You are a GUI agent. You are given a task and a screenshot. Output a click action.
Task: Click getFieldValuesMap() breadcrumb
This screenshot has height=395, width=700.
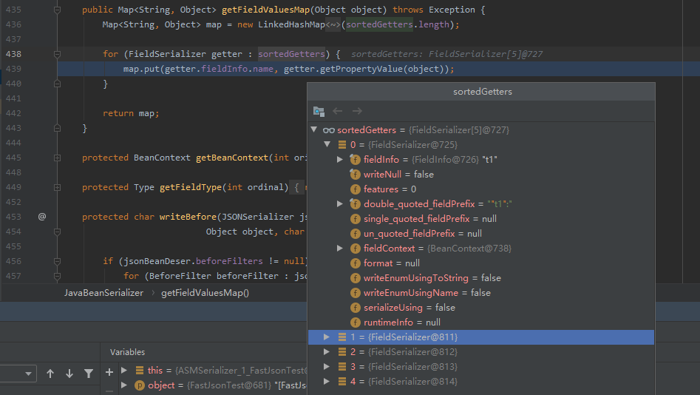tap(205, 293)
